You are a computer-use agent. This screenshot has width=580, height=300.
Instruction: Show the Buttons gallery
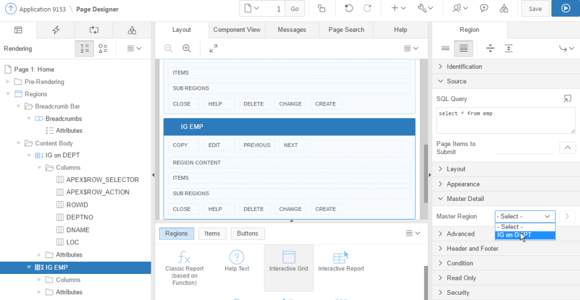click(248, 233)
